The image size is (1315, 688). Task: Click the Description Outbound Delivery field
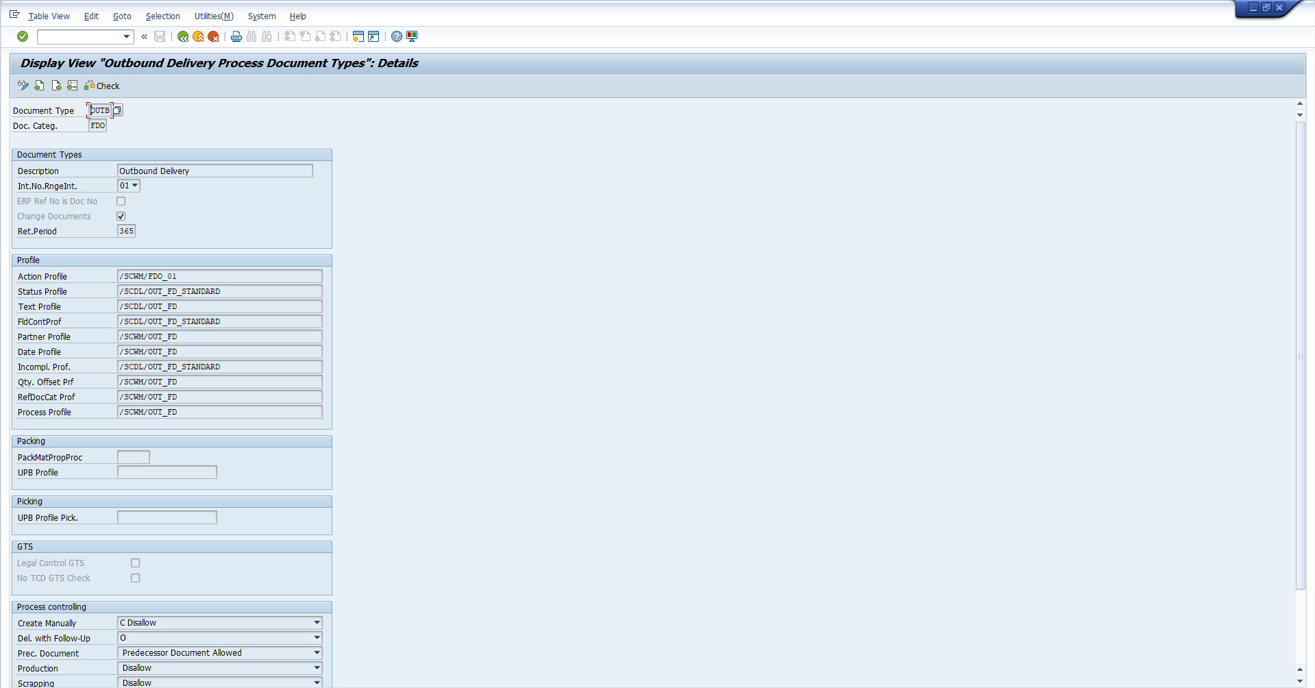215,171
